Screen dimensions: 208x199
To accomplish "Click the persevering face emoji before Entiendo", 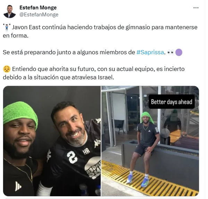I will (x=7, y=69).
